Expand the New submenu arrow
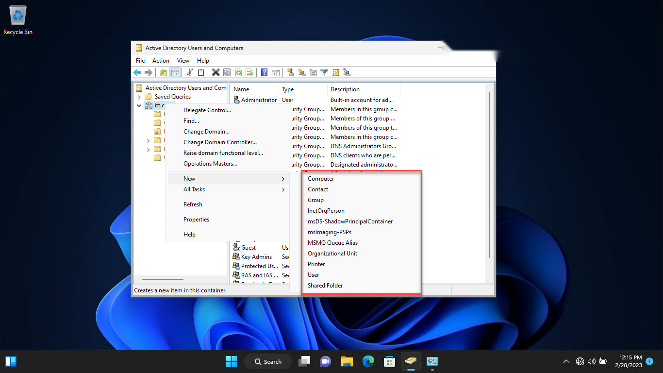 coord(283,179)
